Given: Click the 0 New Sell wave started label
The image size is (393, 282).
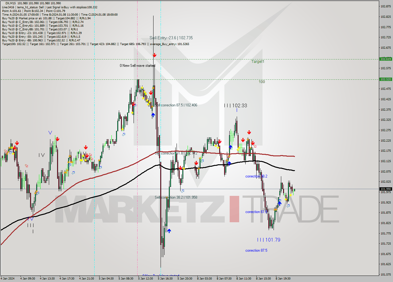Looking at the screenshot, I should (x=137, y=66).
